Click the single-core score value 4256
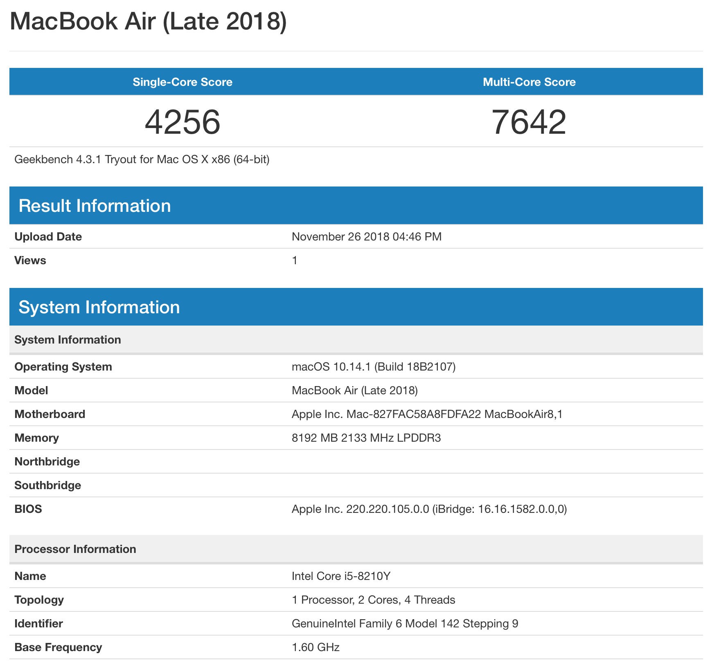 click(183, 122)
